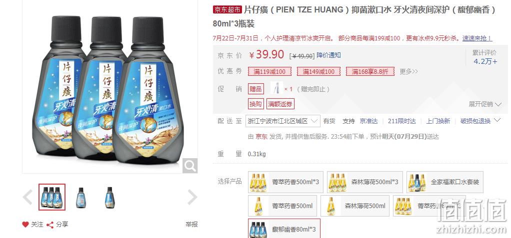Click the red heart 关注 icon

click(25, 225)
